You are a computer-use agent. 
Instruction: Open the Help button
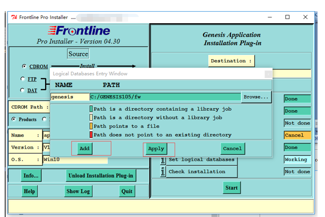[x=29, y=191]
